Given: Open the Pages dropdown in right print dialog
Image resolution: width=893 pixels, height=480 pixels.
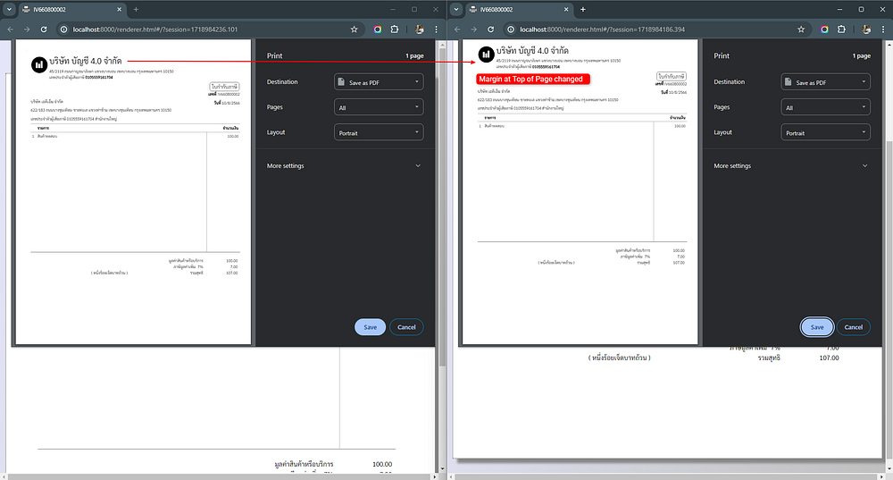Looking at the screenshot, I should (825, 107).
